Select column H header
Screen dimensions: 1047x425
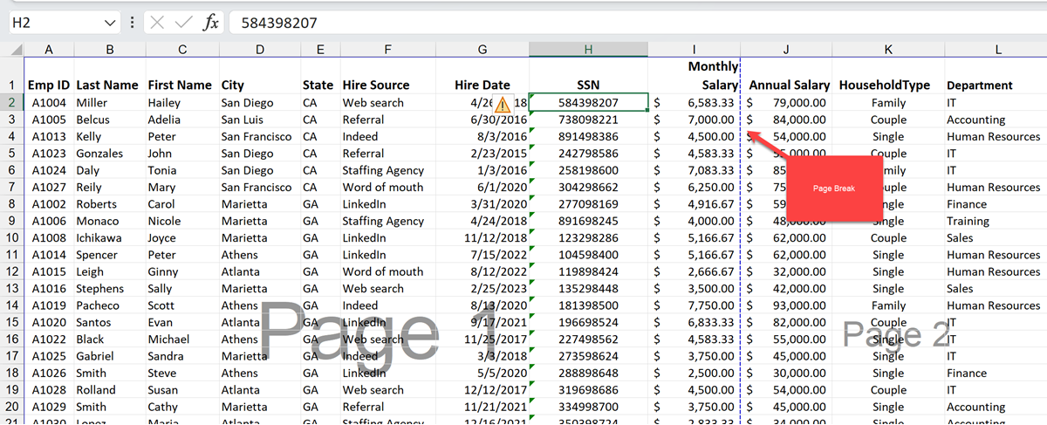coord(588,50)
